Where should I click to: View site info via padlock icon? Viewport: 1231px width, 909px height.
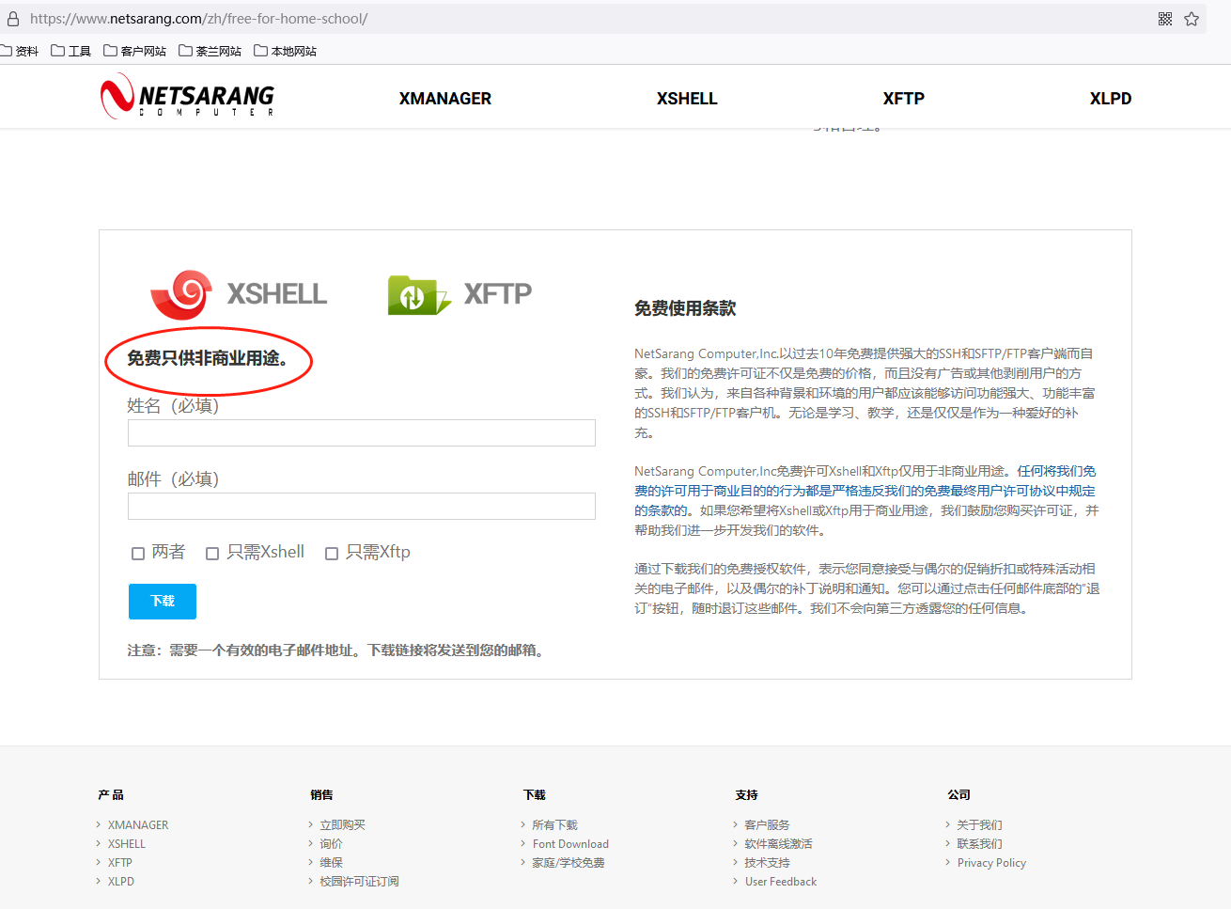click(13, 19)
